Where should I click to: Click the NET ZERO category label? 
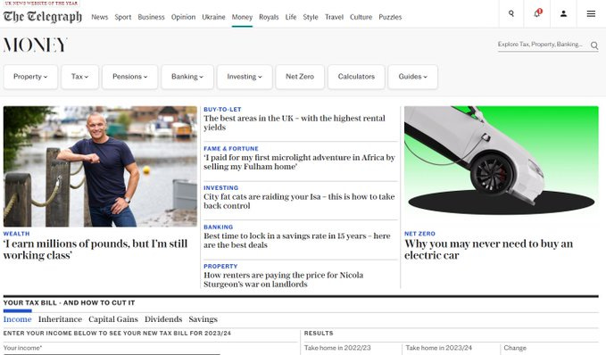pyautogui.click(x=419, y=234)
